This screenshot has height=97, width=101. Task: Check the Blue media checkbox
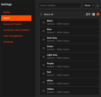click(44, 31)
